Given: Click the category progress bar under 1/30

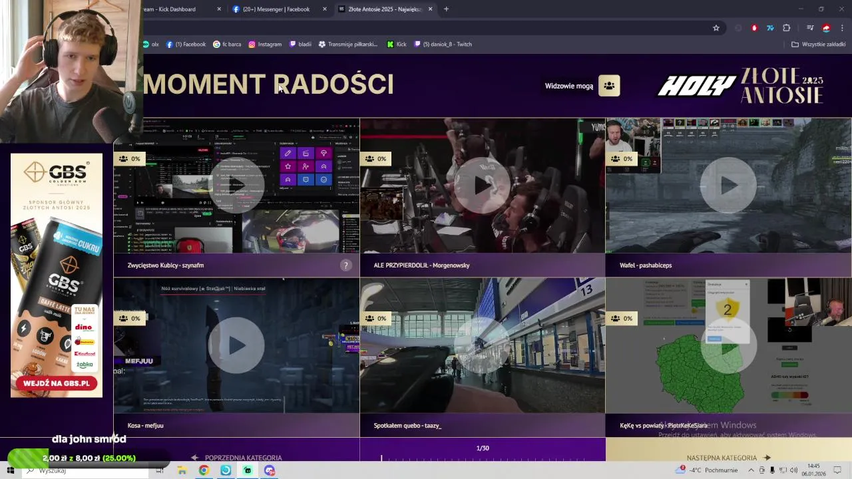Looking at the screenshot, I should coord(483,458).
